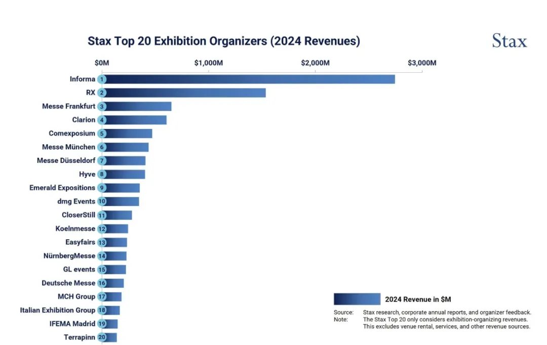Click the $2,000M axis label
Image resolution: width=547 pixels, height=345 pixels.
pyautogui.click(x=316, y=63)
